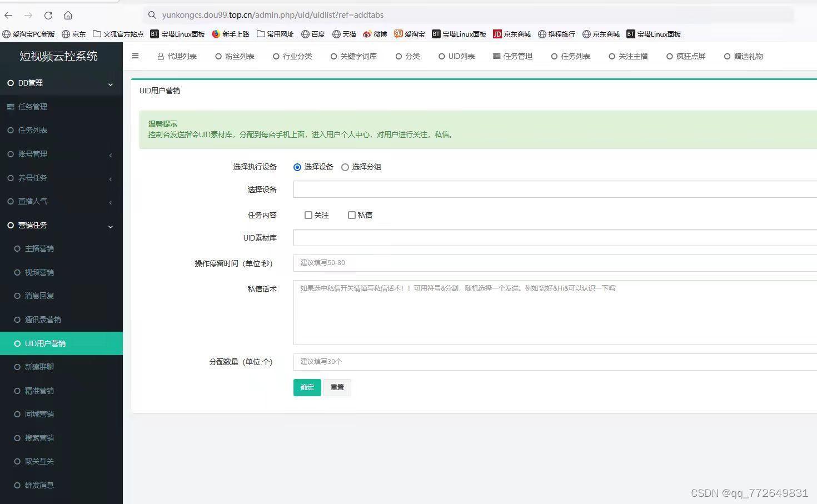Screen dimensions: 817x504
Task: Open 火狐官方站点 bookmark folder
Action: (118, 34)
